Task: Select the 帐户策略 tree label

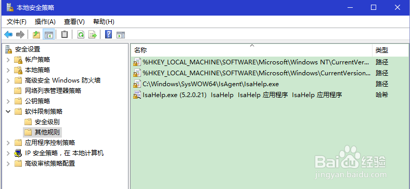Action: [x=37, y=60]
